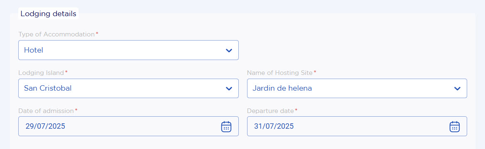Click the Date of admission label

(46, 111)
